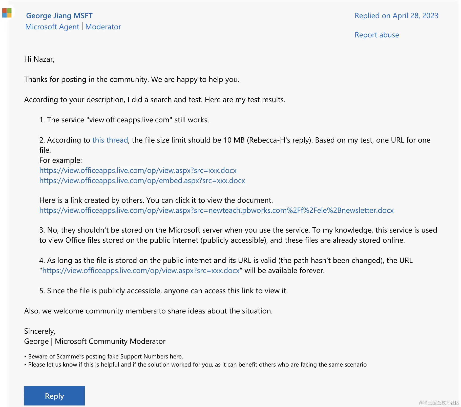Screen dimensions: 461x407
Task: Click point 5 about publicly accessible files
Action: (x=163, y=291)
